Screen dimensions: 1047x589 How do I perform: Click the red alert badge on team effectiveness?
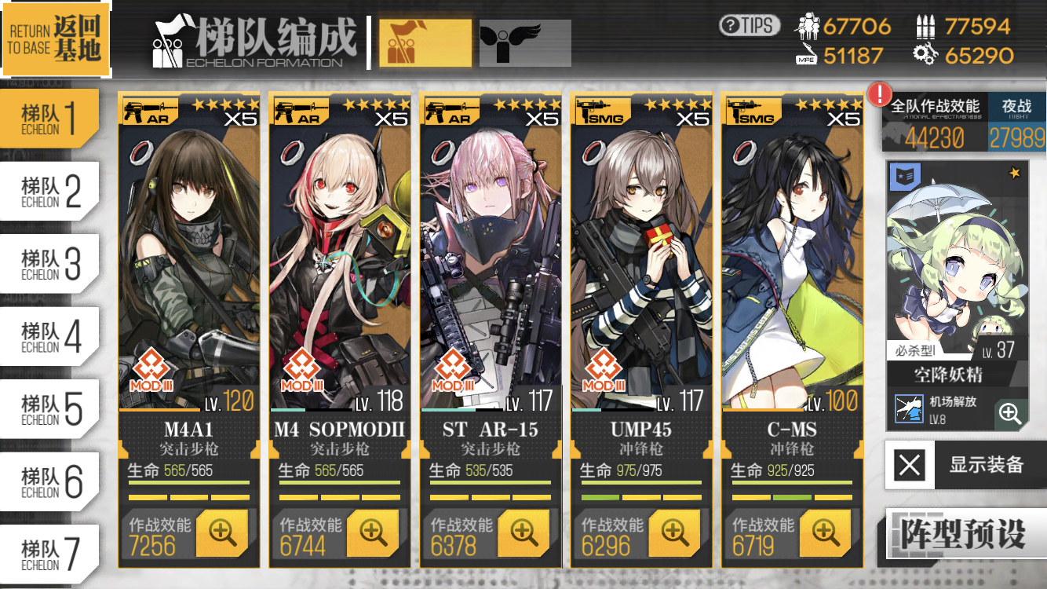click(877, 94)
